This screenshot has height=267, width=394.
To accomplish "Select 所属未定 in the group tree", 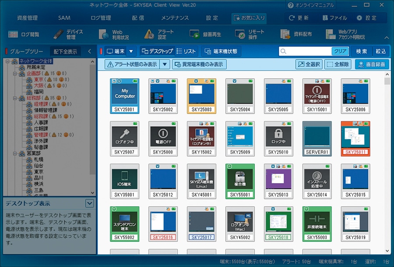I will tap(36, 67).
